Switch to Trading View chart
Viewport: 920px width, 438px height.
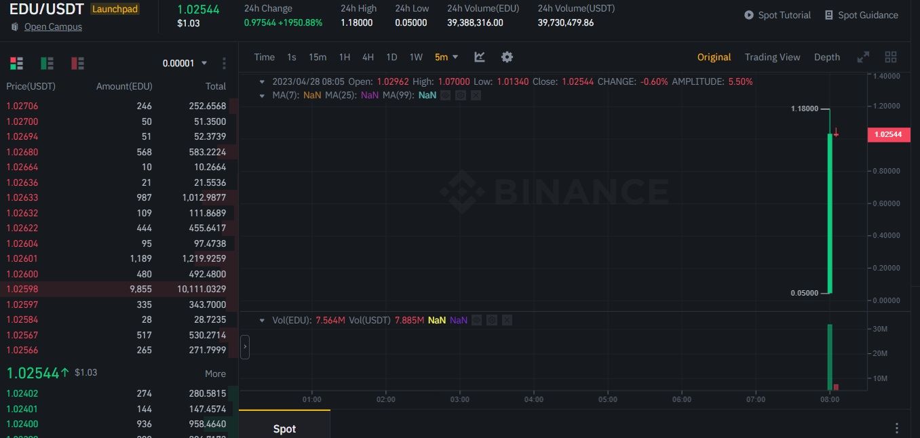coord(772,57)
